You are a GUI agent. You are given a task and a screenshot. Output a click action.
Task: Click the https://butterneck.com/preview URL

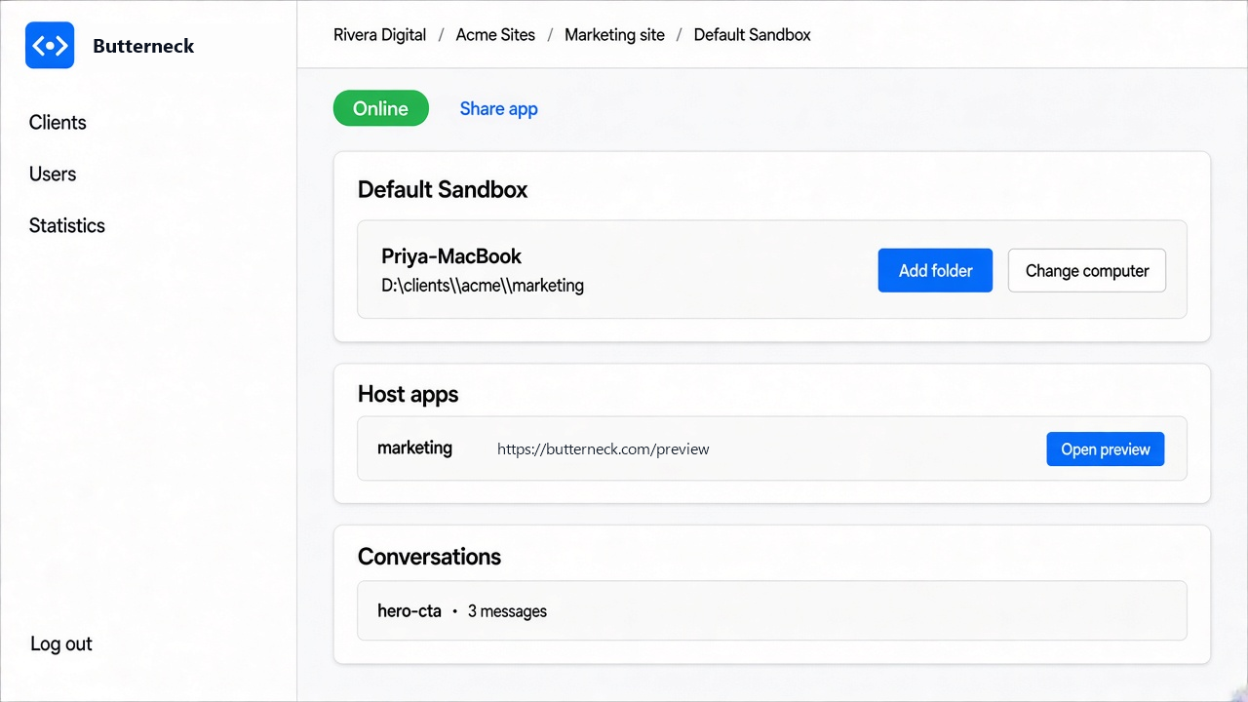coord(603,449)
